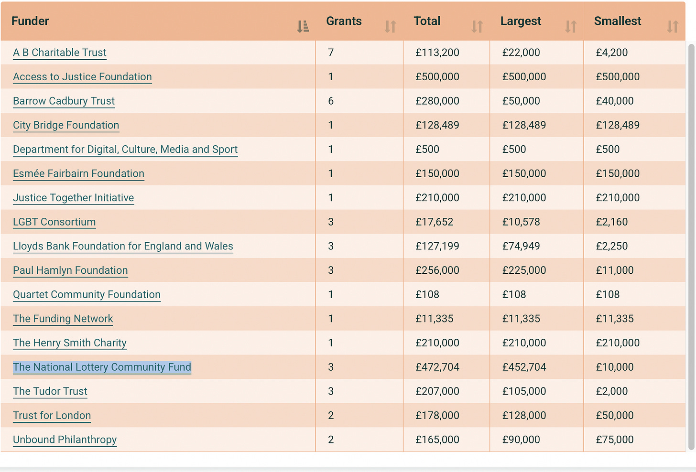Open Trust for London link

coord(52,416)
